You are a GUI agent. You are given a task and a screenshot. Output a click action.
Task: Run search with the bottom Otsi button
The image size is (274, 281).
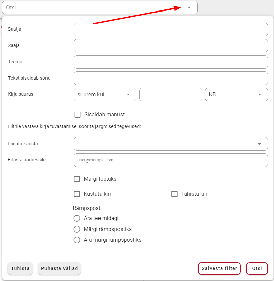[x=257, y=268]
